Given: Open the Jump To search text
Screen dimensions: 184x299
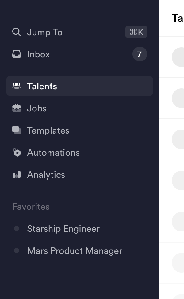Looking at the screenshot, I should tap(45, 32).
